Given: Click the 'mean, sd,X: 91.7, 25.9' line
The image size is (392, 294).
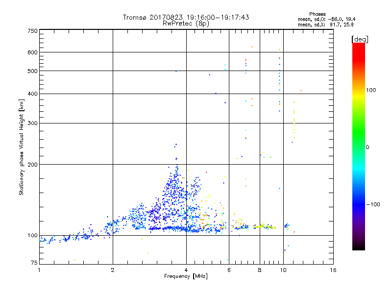Looking at the screenshot, I should (x=325, y=24).
